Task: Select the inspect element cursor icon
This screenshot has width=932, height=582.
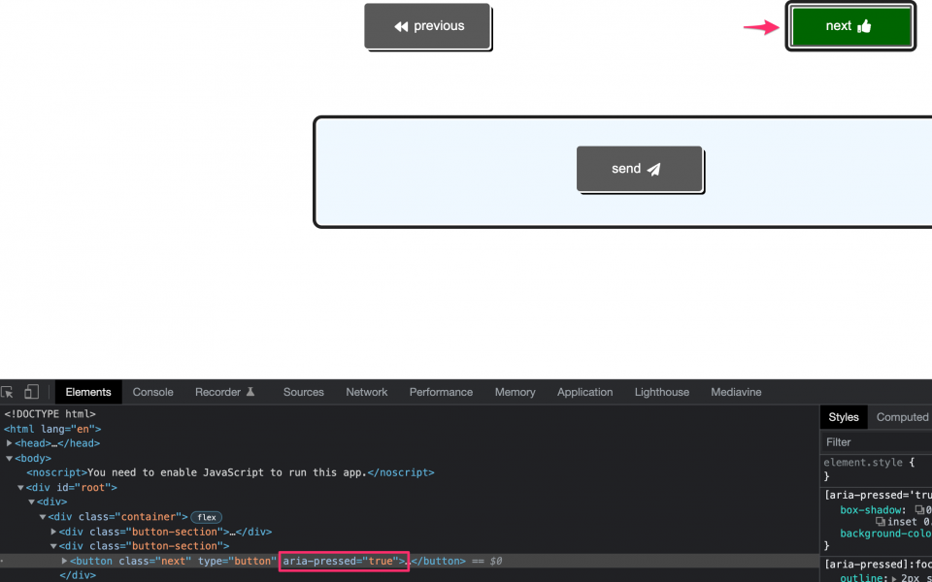Action: (7, 392)
